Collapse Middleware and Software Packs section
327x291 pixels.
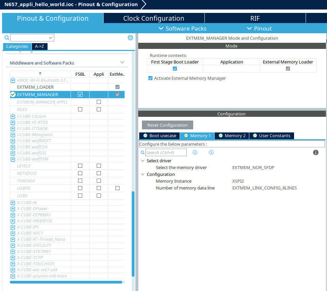[122, 62]
